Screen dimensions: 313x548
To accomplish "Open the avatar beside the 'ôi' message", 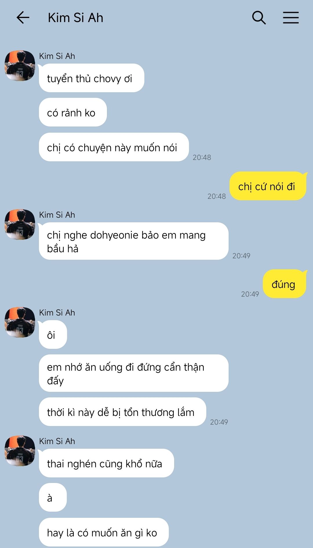I will tap(20, 322).
